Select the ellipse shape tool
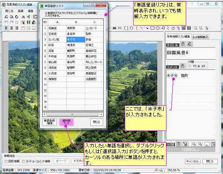The image size is (223, 174). point(157,28)
